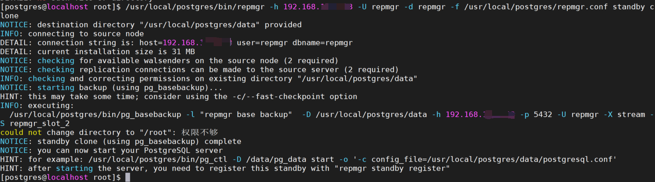This screenshot has width=655, height=182.
Task: Click the pg_basebackup binary path in the executed command
Action: (95, 115)
